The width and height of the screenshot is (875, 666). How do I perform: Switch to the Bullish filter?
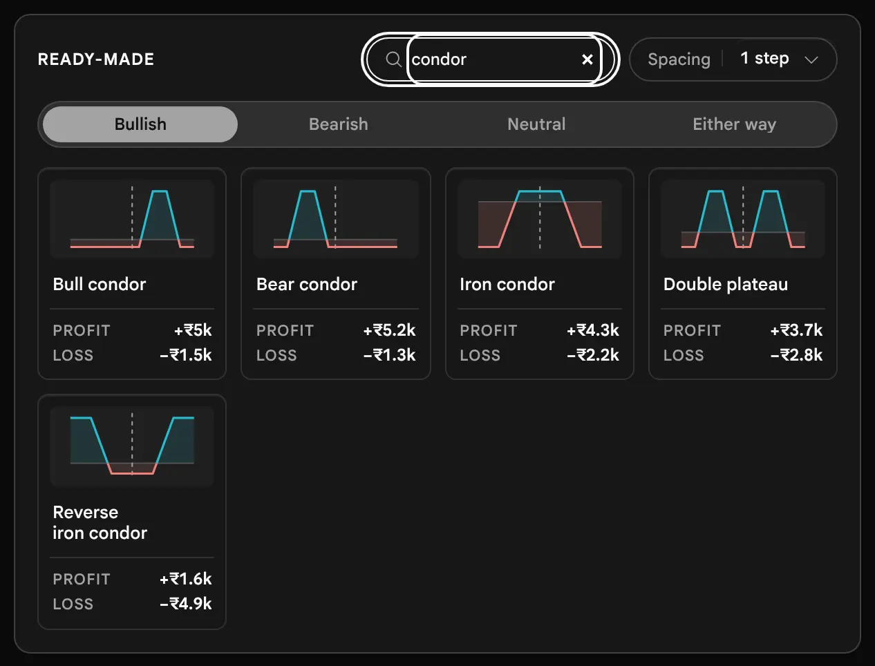[x=140, y=124]
